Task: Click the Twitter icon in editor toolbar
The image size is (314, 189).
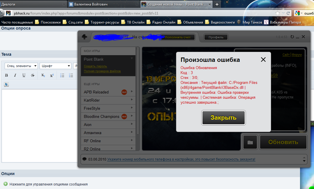Action: (6, 84)
